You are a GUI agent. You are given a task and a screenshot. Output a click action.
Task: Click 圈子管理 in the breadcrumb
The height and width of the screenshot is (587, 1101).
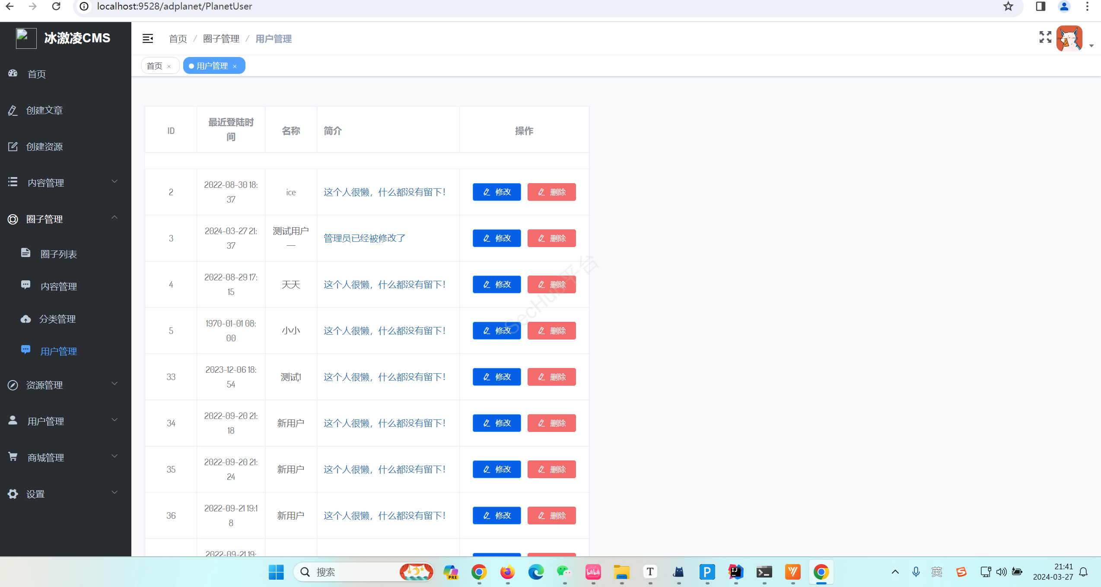[221, 39]
